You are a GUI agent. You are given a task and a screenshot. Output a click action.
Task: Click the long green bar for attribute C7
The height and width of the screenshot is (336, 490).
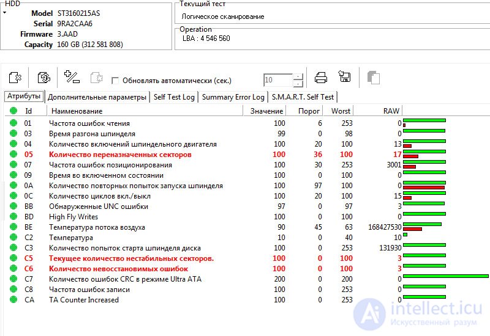point(446,276)
